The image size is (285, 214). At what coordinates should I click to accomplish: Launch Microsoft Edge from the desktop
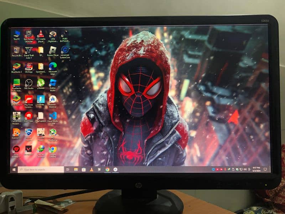[53, 66]
